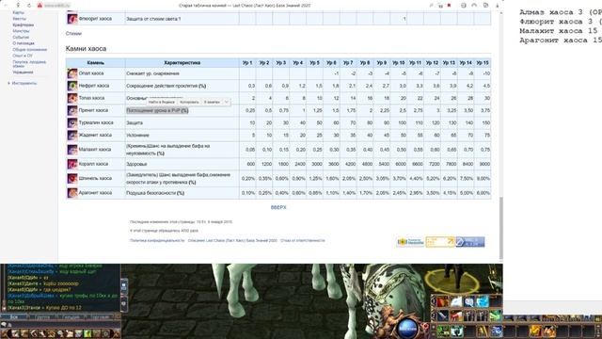Choose В заметки in selection popup
This screenshot has height=339, width=602.
(212, 103)
